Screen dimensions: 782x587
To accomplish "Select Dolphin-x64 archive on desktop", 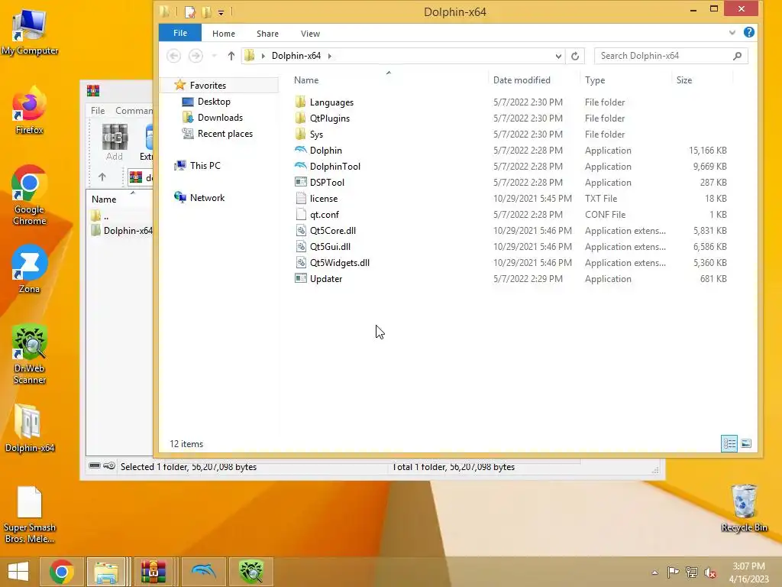I will (30, 428).
